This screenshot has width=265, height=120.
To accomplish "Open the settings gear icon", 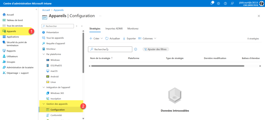I will 218,3.
